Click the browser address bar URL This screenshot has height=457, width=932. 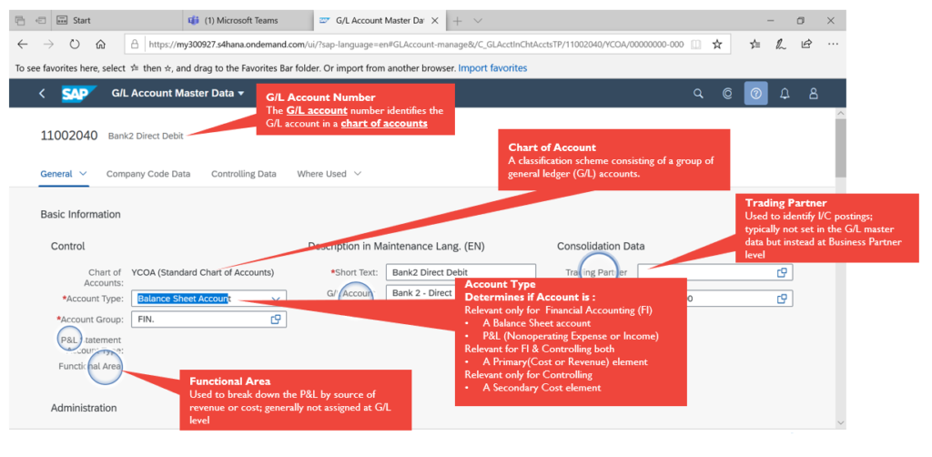(x=416, y=44)
